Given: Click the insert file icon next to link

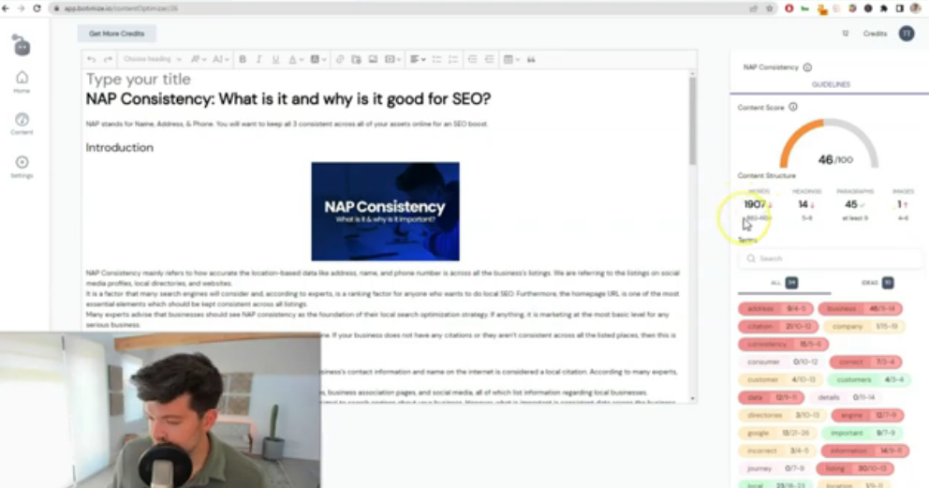Looking at the screenshot, I should pyautogui.click(x=356, y=59).
